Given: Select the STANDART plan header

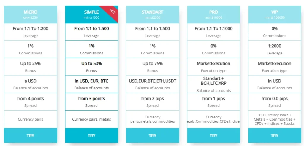Looking at the screenshot, I should coord(152,15).
